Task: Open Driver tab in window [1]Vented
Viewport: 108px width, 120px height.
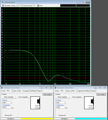Action: tap(3, 91)
